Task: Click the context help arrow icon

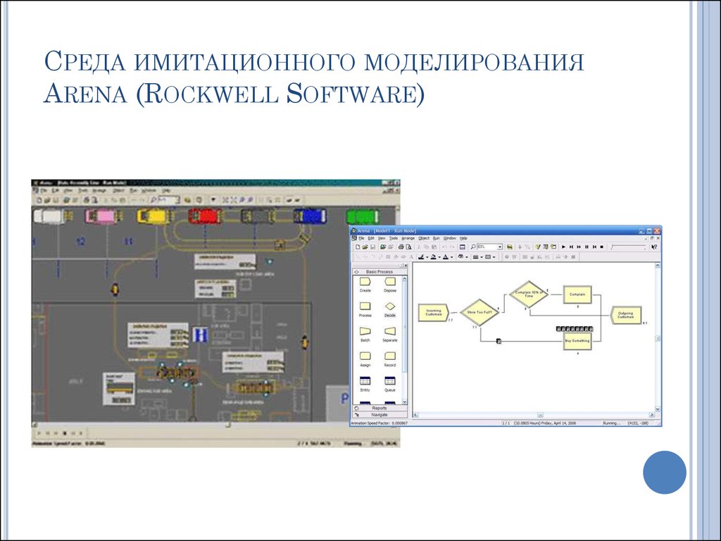Action: click(x=654, y=247)
